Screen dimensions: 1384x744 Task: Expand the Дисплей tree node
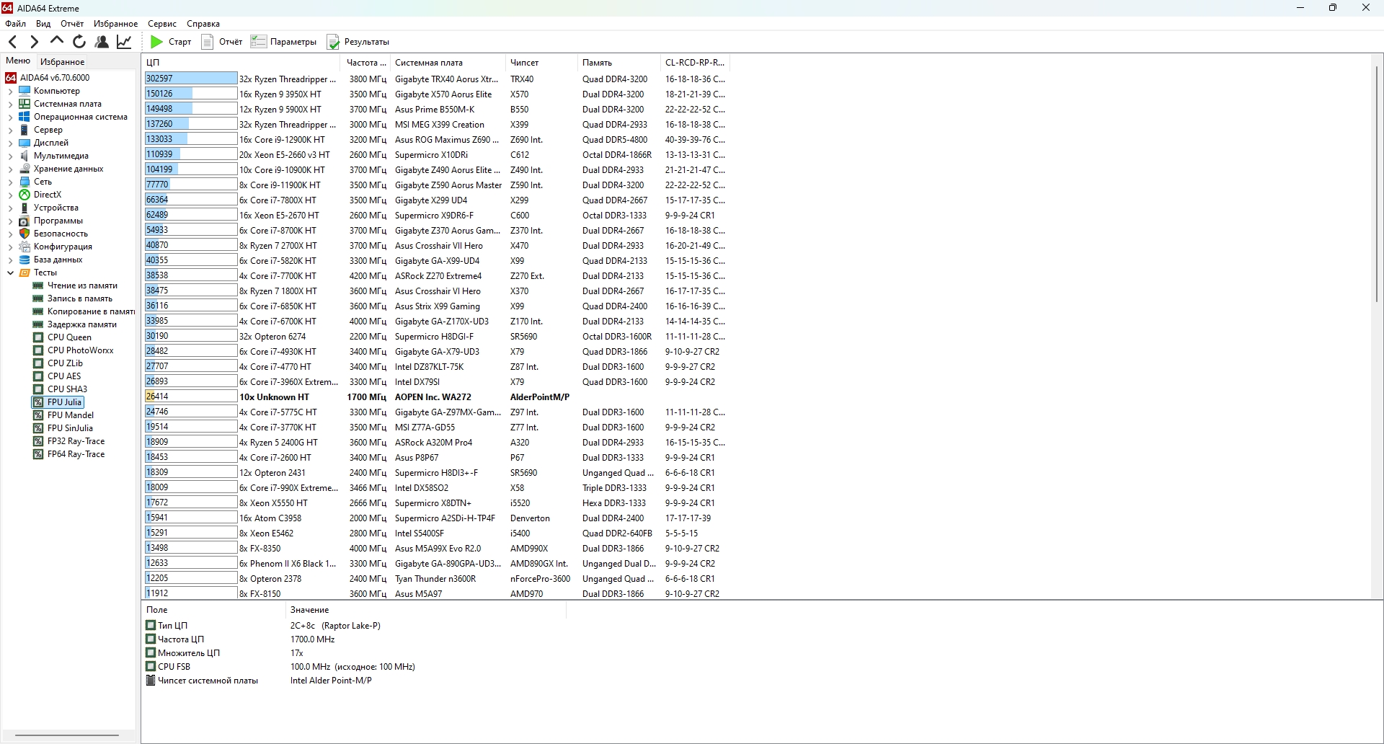[10, 143]
